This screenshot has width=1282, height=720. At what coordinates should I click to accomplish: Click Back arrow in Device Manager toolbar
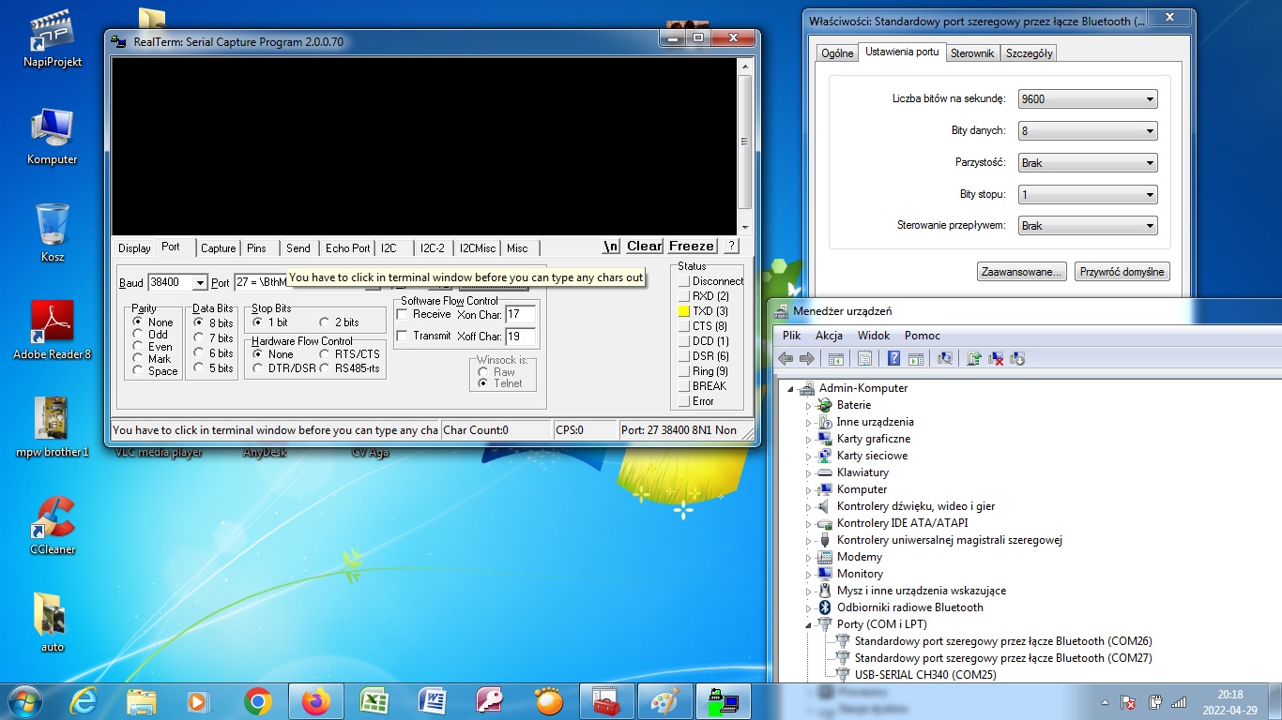pos(786,358)
